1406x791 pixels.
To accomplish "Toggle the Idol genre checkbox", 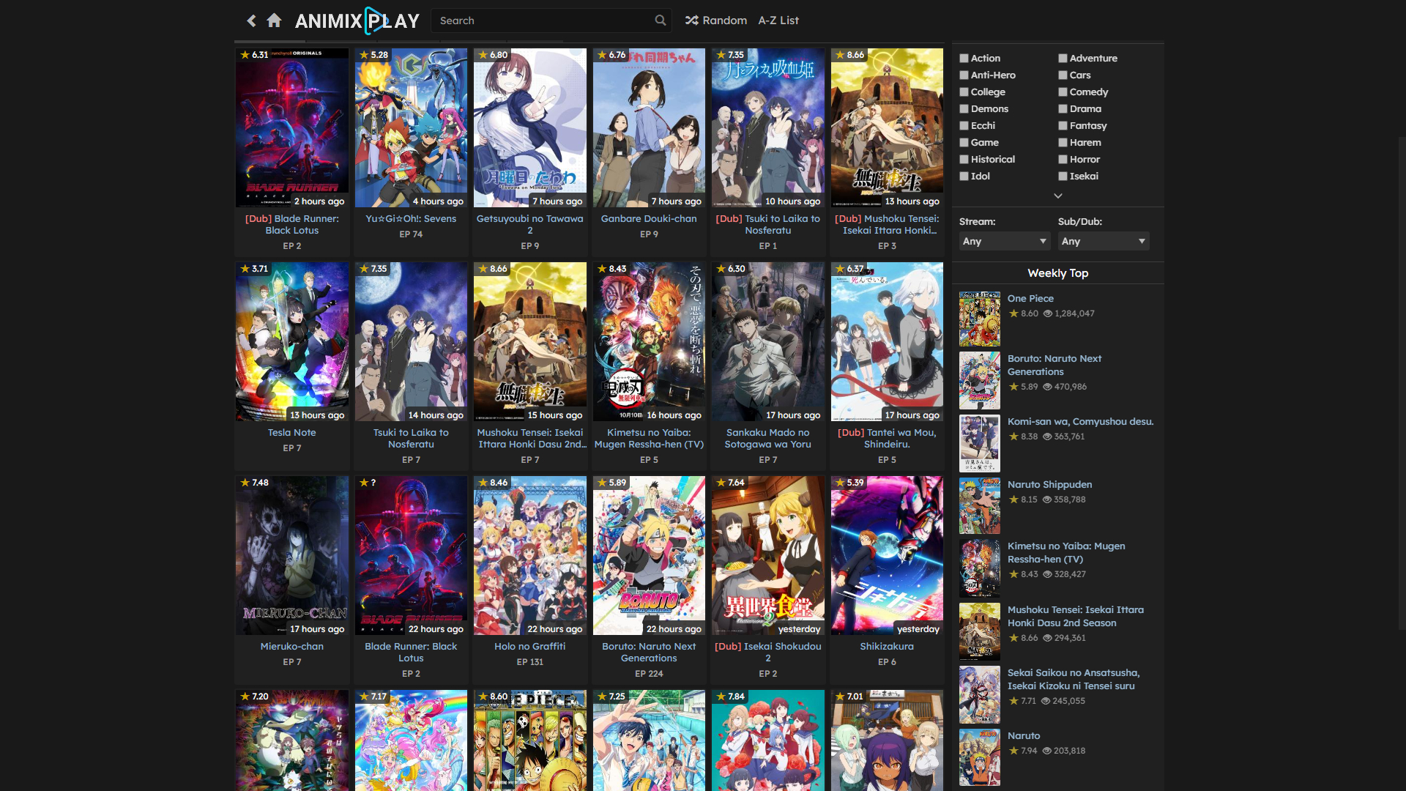I will tap(964, 176).
